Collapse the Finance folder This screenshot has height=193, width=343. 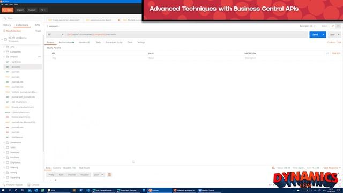(4, 57)
